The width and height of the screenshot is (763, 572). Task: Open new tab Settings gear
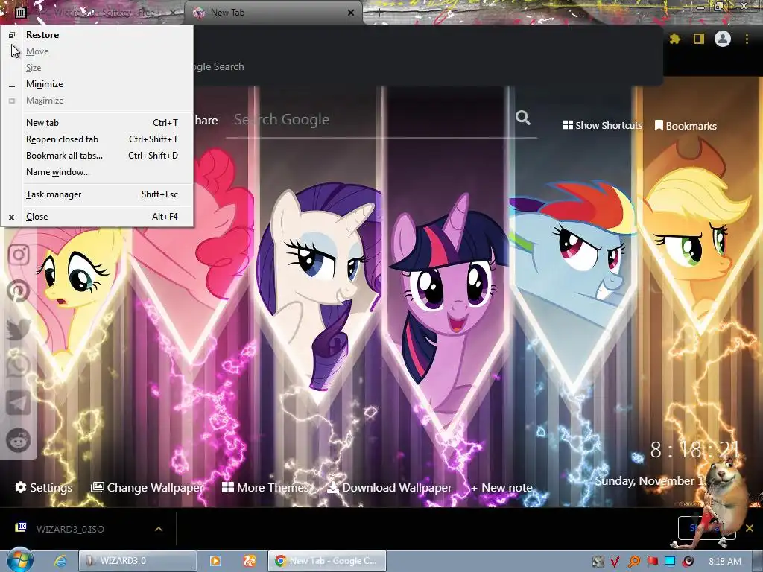[x=44, y=487]
